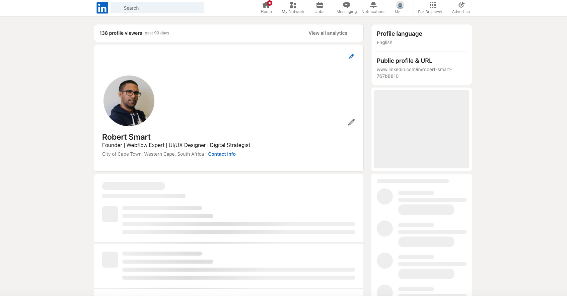Go to the Jobs briefcase icon
Image resolution: width=567 pixels, height=296 pixels.
tap(320, 5)
